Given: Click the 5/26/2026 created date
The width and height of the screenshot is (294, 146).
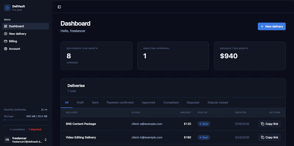Looking at the screenshot, I should pyautogui.click(x=242, y=124).
